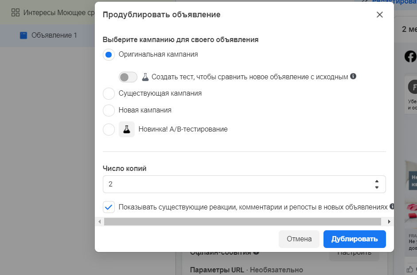Select the Существующая кампания option
Image resolution: width=417 pixels, height=275 pixels.
pyautogui.click(x=109, y=93)
